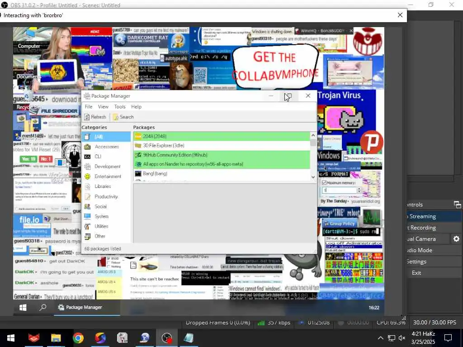Select the Utilities category icon
This screenshot has width=463, height=347.
click(x=87, y=226)
